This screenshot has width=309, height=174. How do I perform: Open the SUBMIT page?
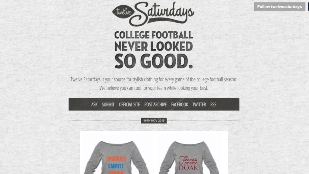tap(108, 105)
